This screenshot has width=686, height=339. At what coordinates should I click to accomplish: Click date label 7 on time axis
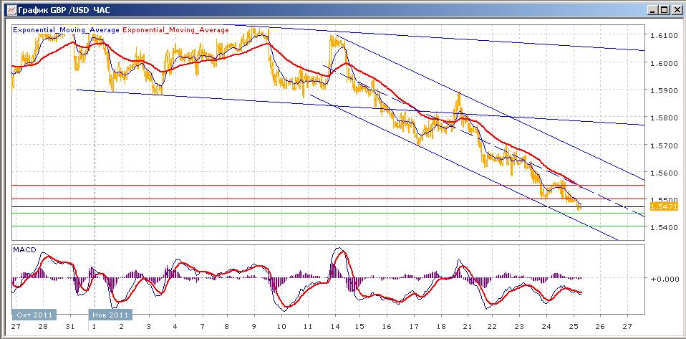(202, 327)
